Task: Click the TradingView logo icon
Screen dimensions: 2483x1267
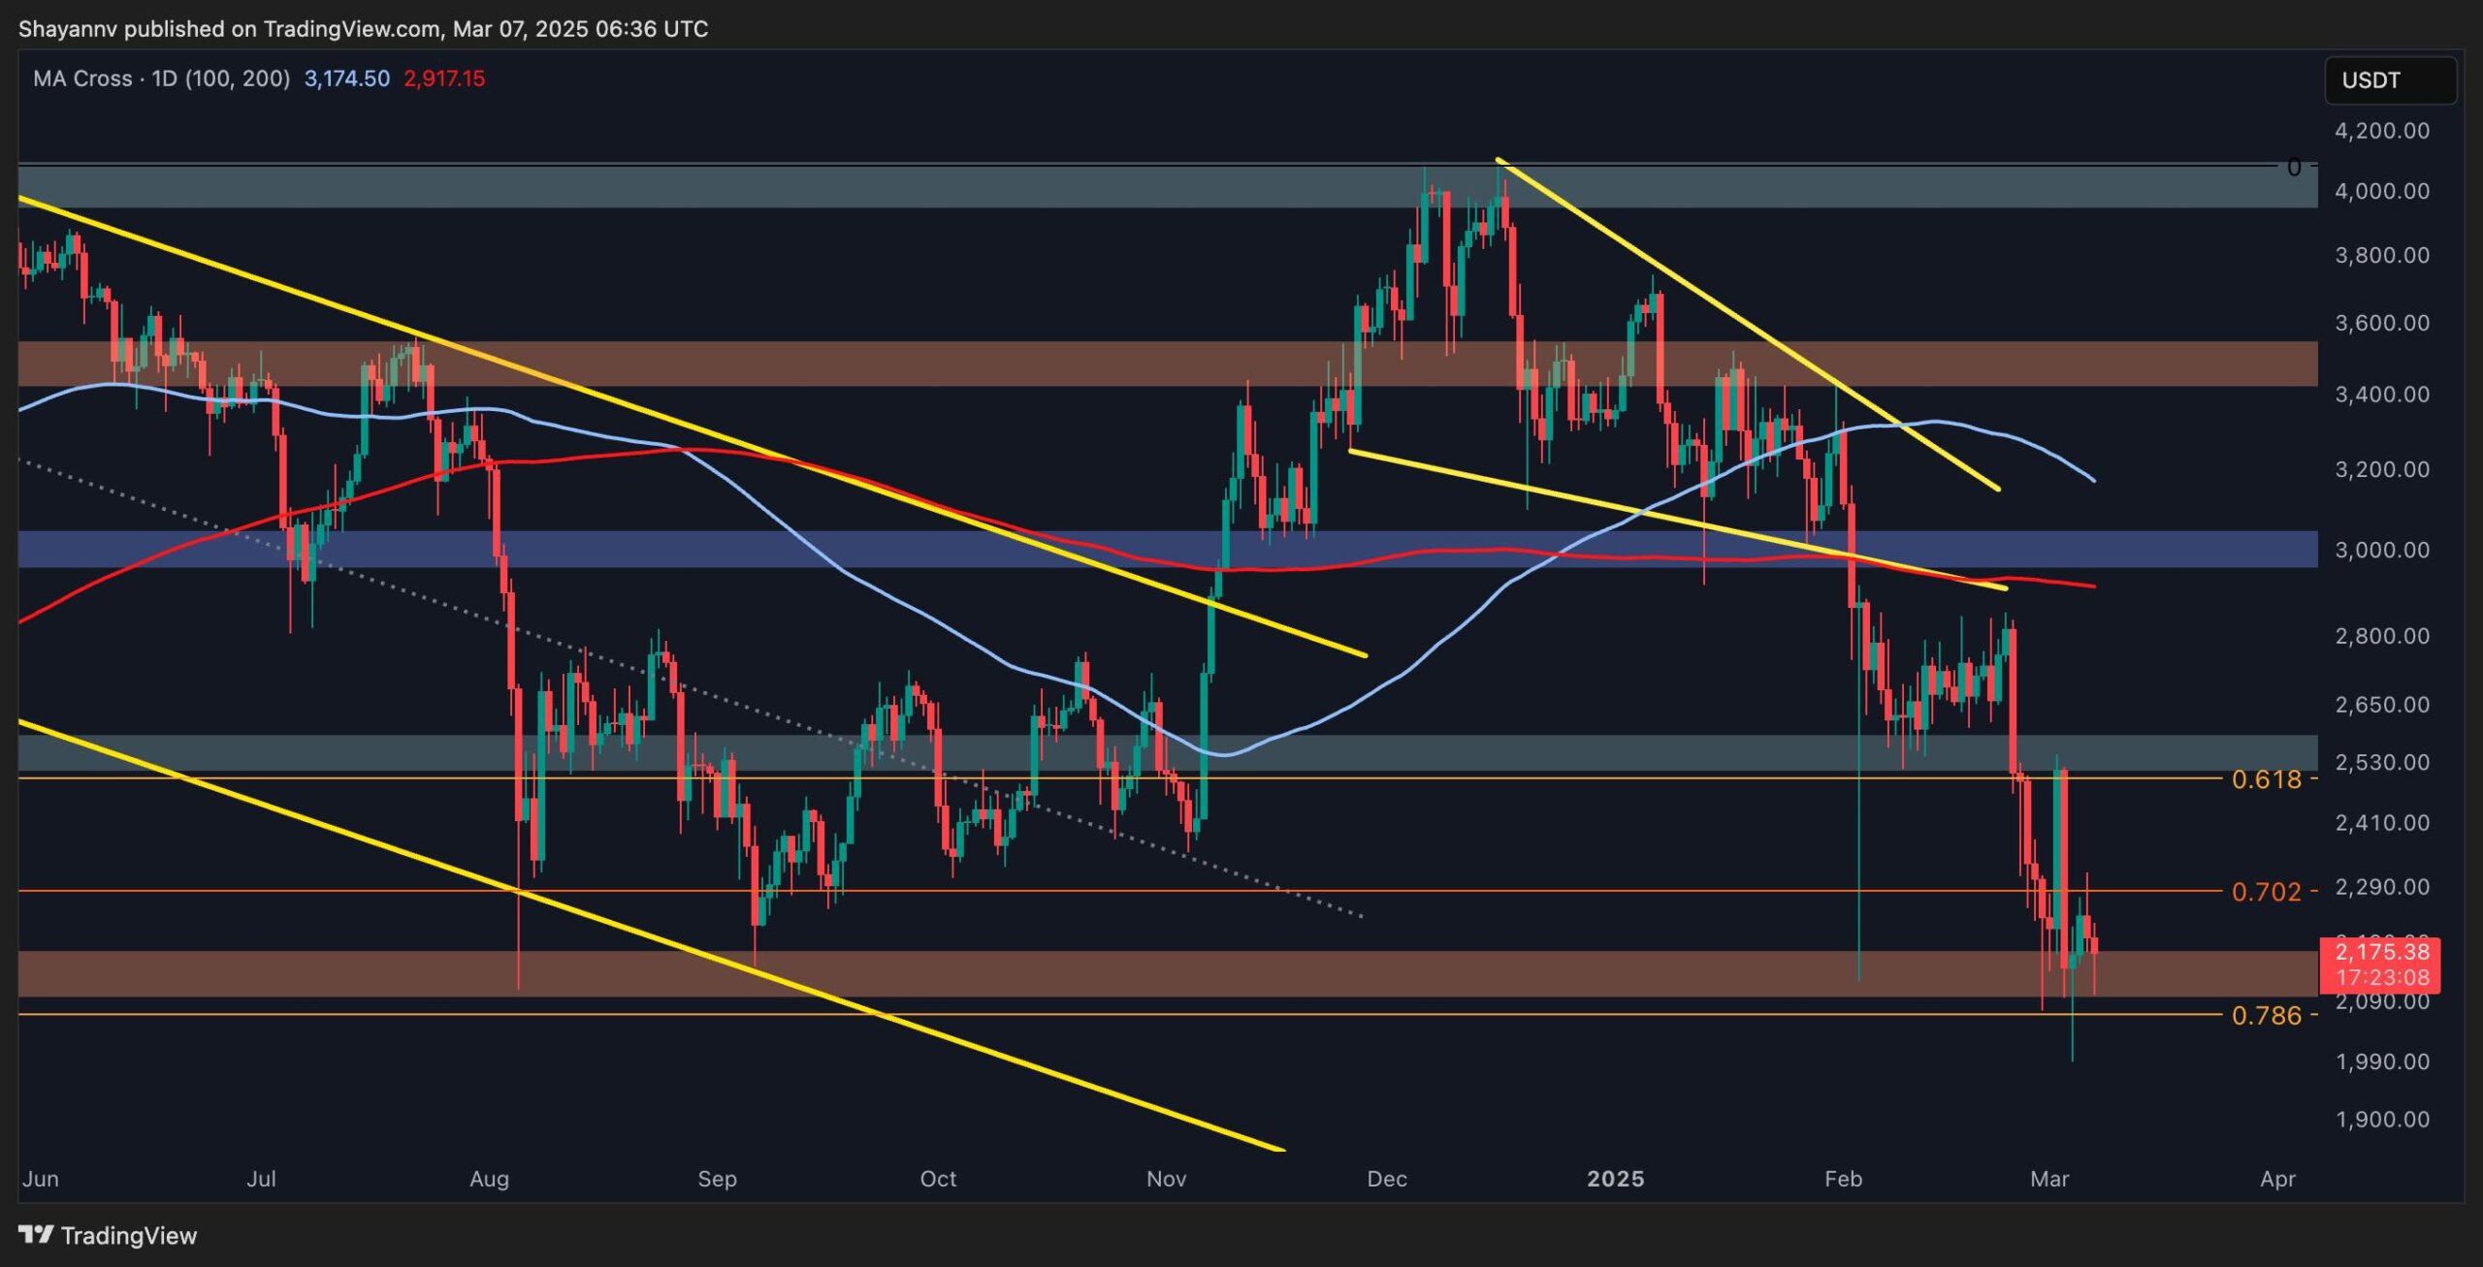Action: pos(36,1234)
